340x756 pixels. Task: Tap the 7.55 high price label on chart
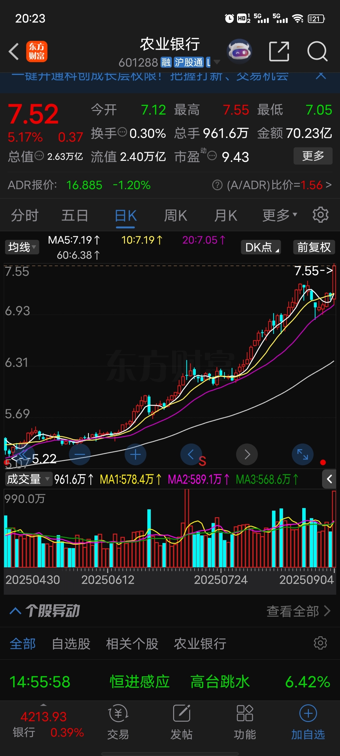tap(314, 271)
